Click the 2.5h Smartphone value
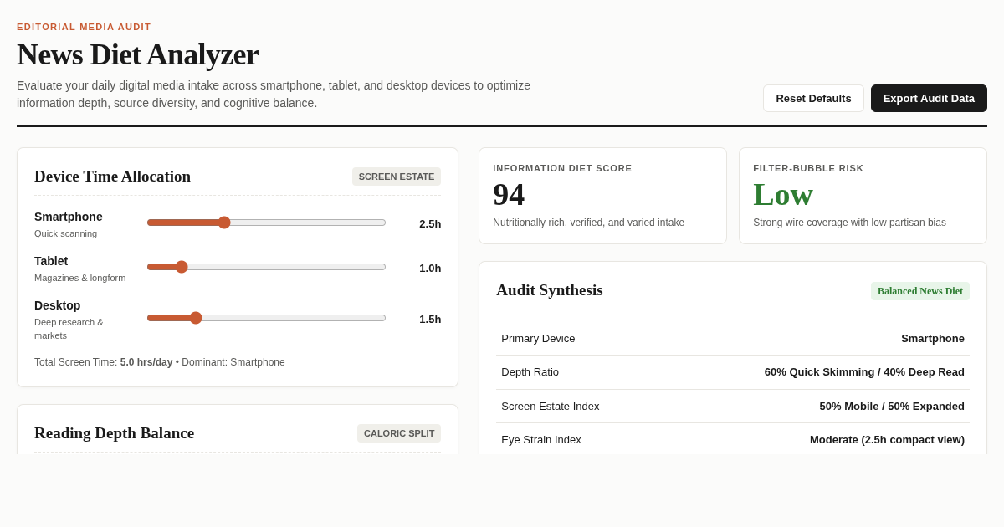 point(430,223)
